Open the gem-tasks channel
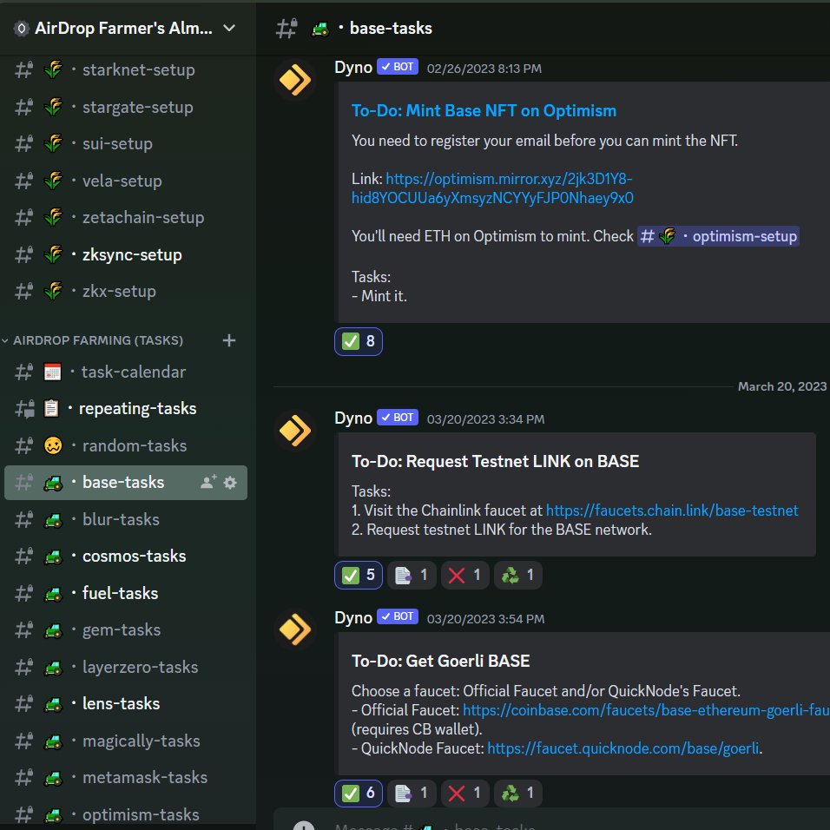The height and width of the screenshot is (830, 830). pyautogui.click(x=126, y=630)
